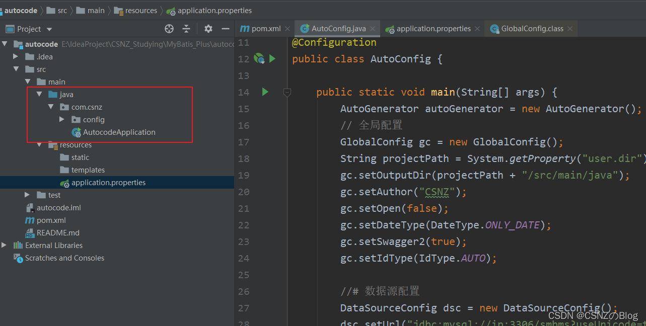
Task: Click resources in the breadcrumb bar
Action: [141, 10]
